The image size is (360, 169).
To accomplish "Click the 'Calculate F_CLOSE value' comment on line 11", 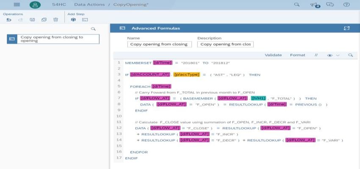I will tap(223, 122).
